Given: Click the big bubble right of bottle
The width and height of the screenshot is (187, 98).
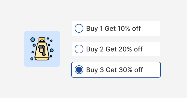Looking at the screenshot, I should [52, 50].
